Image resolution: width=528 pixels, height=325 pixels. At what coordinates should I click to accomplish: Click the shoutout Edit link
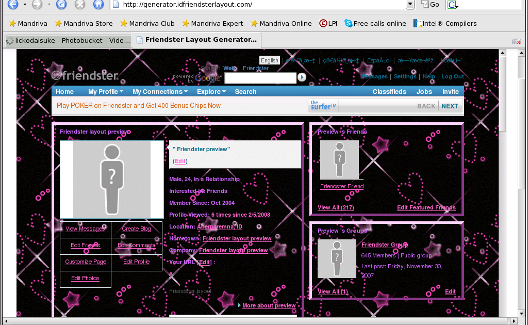[180, 161]
